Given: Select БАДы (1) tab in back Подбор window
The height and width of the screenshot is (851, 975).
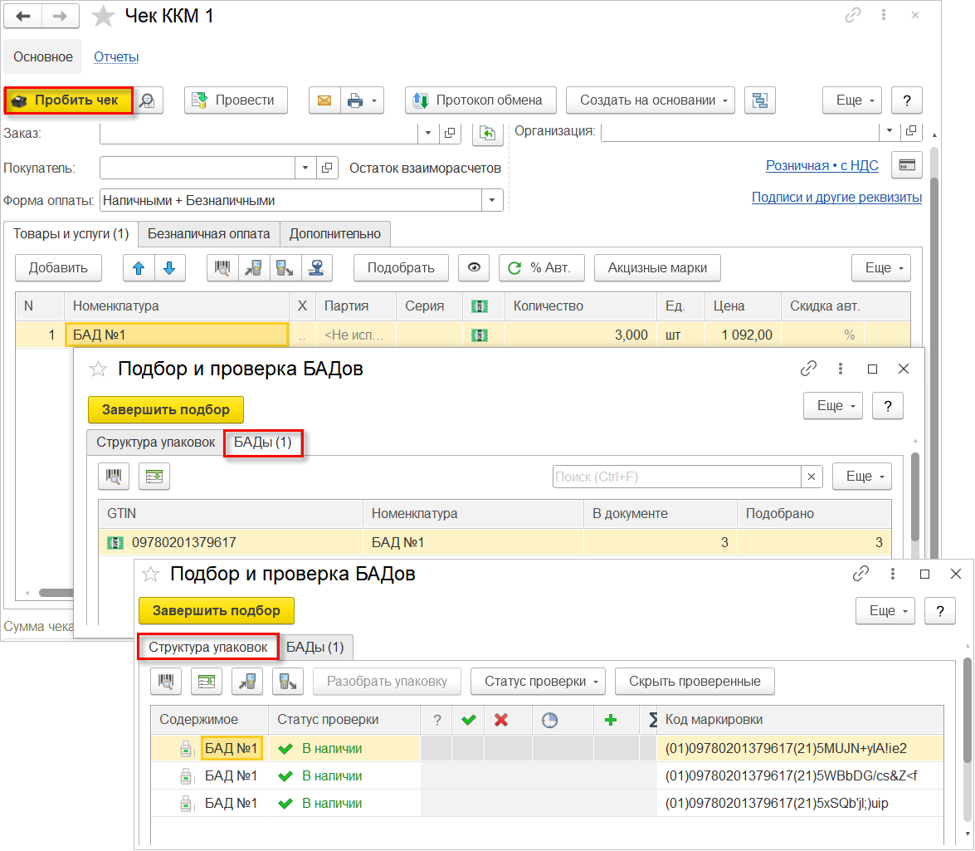Looking at the screenshot, I should pyautogui.click(x=263, y=443).
